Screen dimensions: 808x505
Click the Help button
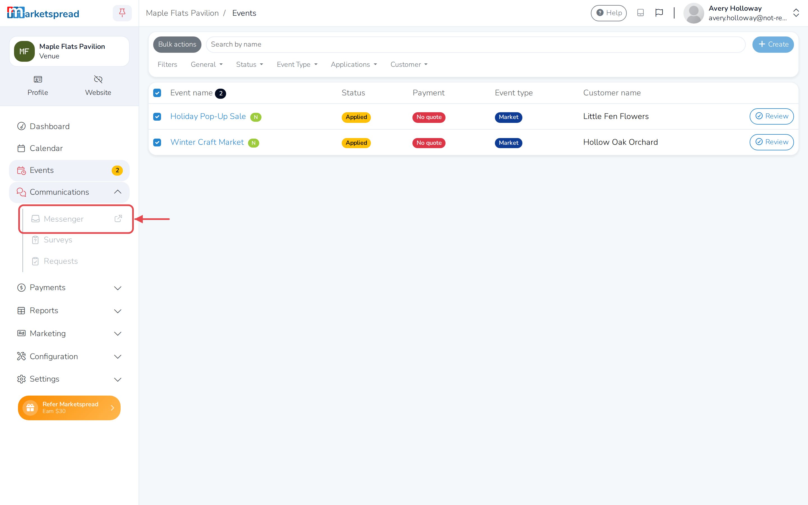pyautogui.click(x=608, y=13)
